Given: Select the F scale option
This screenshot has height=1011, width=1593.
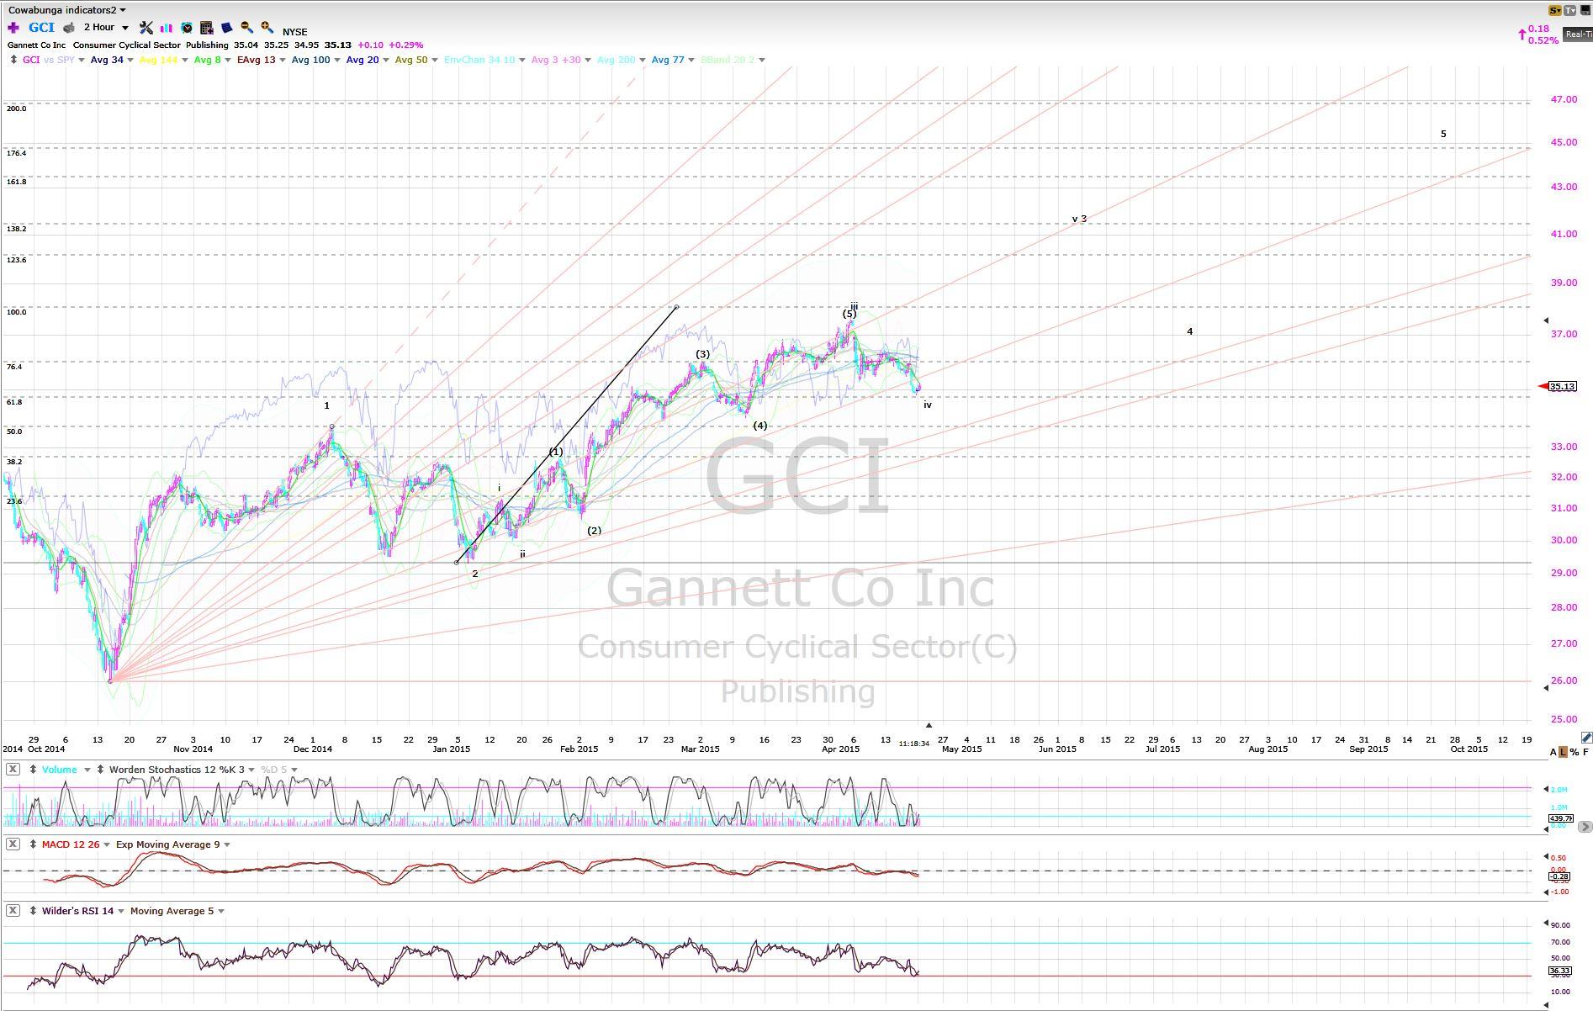Looking at the screenshot, I should click(1586, 752).
